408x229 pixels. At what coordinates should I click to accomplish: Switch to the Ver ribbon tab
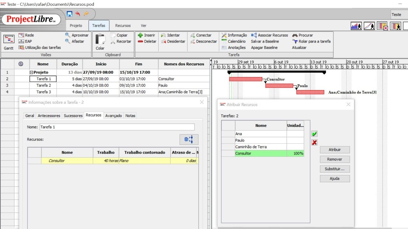pos(144,25)
